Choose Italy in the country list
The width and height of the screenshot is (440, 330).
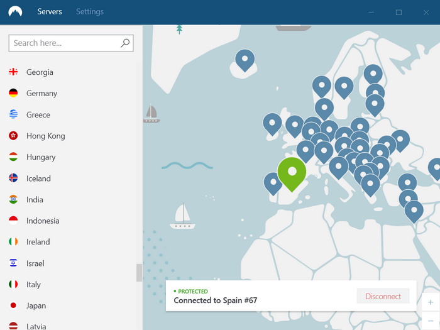point(33,285)
